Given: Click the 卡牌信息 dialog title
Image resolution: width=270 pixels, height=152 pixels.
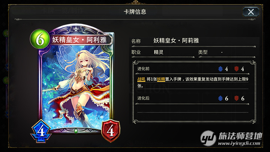Looking at the screenshot, I should [135, 12].
